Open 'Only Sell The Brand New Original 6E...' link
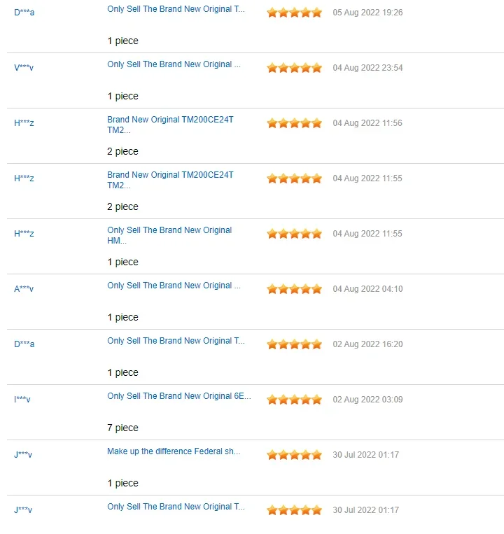Image resolution: width=504 pixels, height=534 pixels. [x=178, y=396]
